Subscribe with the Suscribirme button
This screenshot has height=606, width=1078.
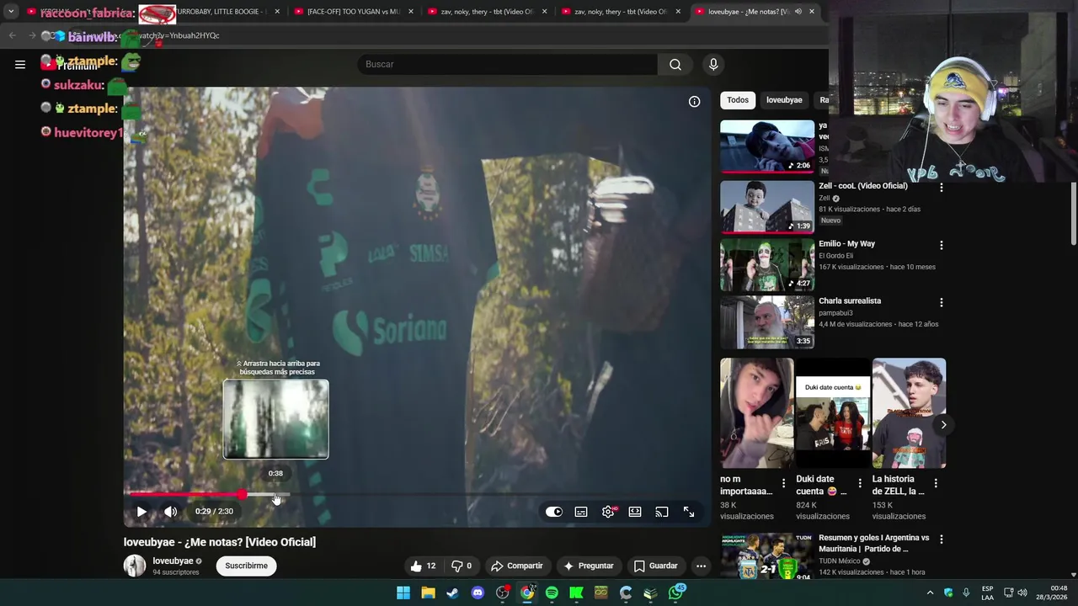point(246,566)
